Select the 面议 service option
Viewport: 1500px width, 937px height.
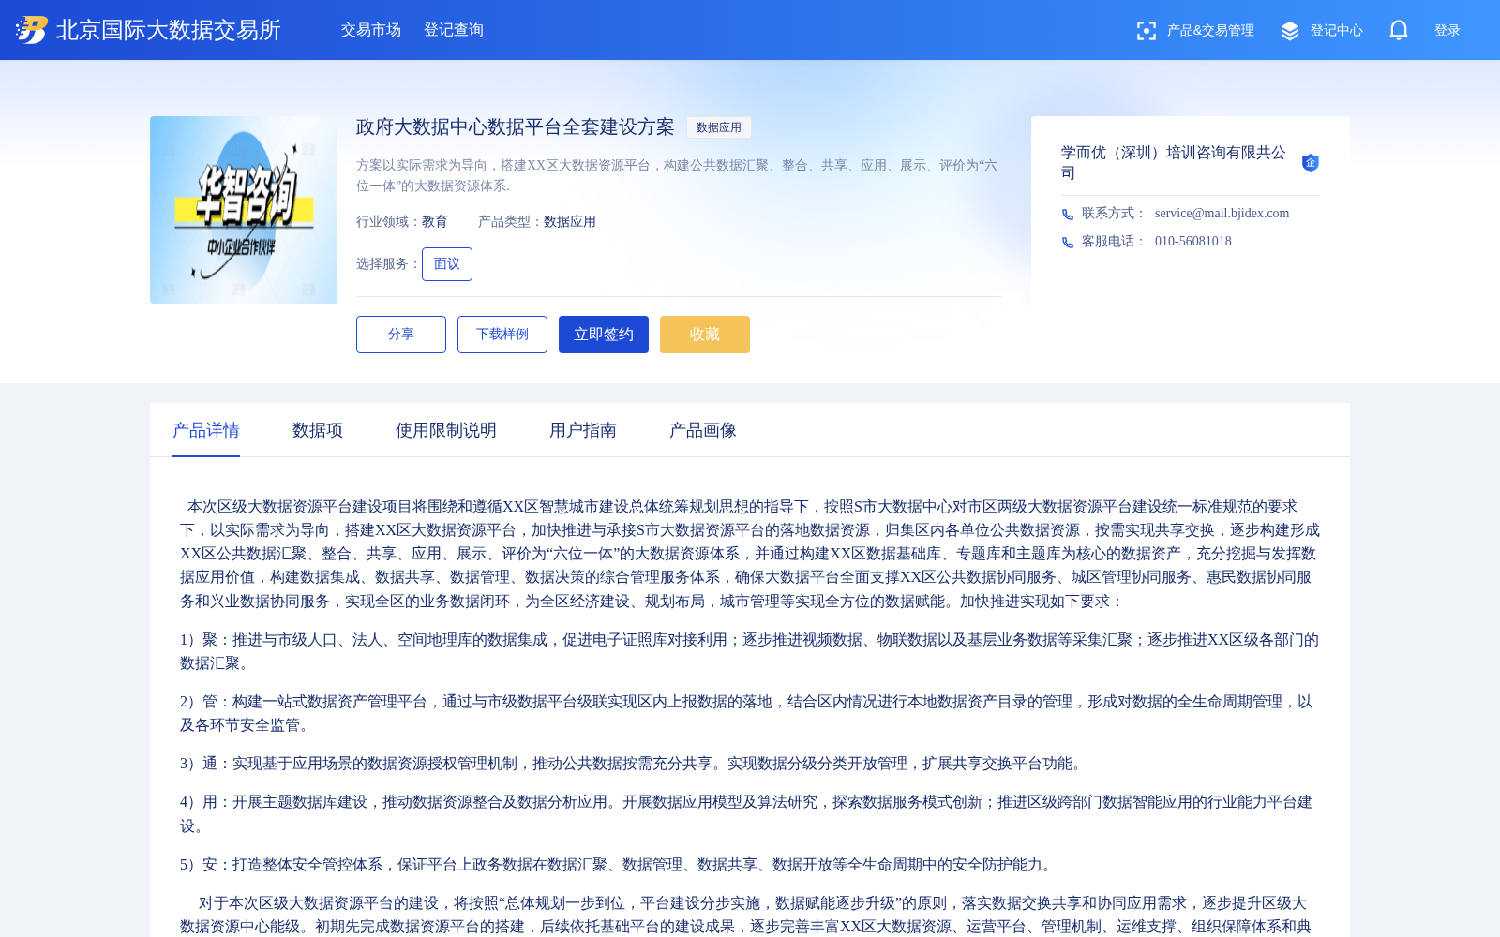tap(447, 264)
